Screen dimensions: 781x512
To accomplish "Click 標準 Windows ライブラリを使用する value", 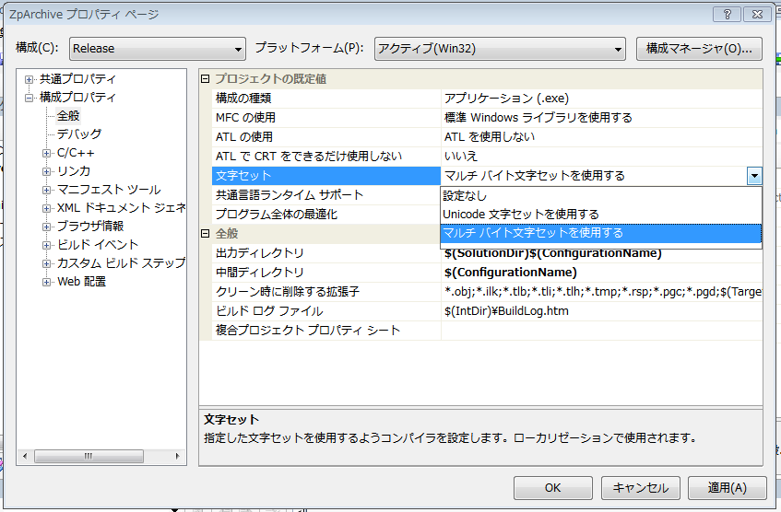I will 602,118.
